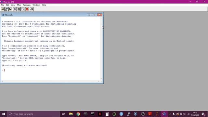This screenshot has height=117, width=208.
Task: Stop current computation with red icon
Action: click(27, 9)
